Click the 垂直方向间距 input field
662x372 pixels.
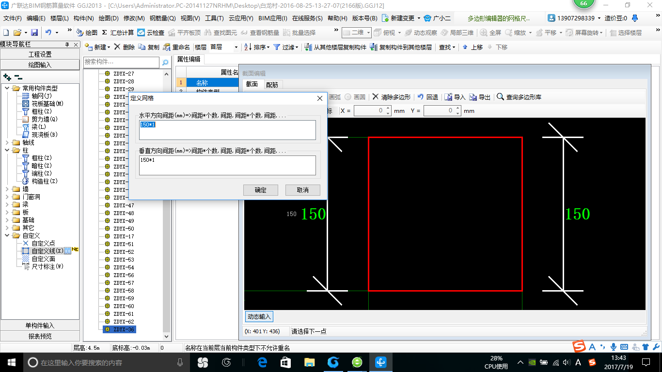pos(227,165)
